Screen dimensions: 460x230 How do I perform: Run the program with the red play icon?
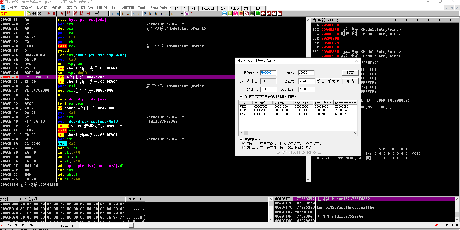(48, 13)
